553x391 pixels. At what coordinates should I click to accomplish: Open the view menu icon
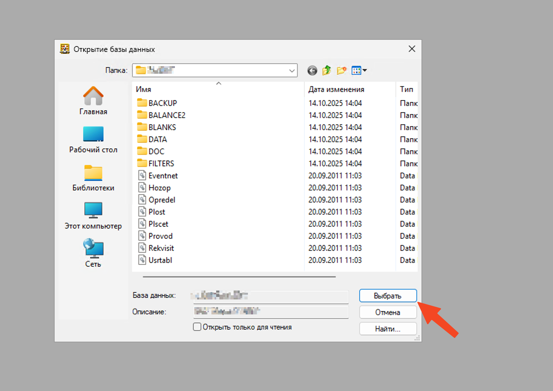tap(359, 70)
